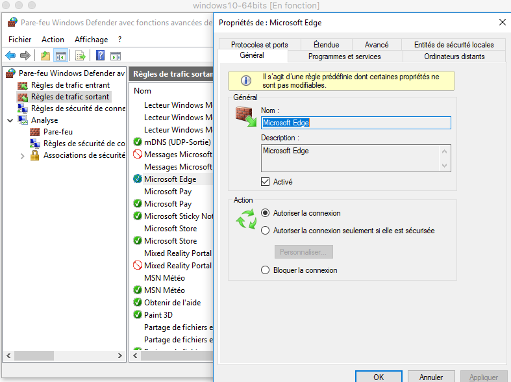The height and width of the screenshot is (382, 511).
Task: Open the Affichage menu
Action: point(92,40)
